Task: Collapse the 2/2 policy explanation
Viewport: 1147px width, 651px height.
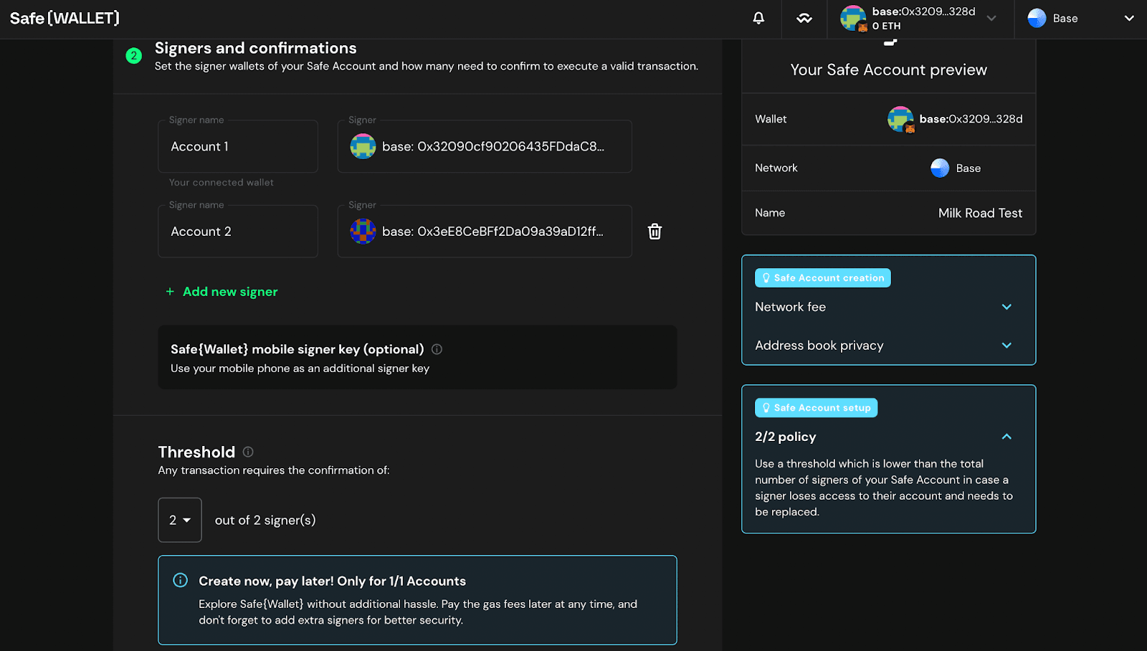Action: (x=1006, y=437)
